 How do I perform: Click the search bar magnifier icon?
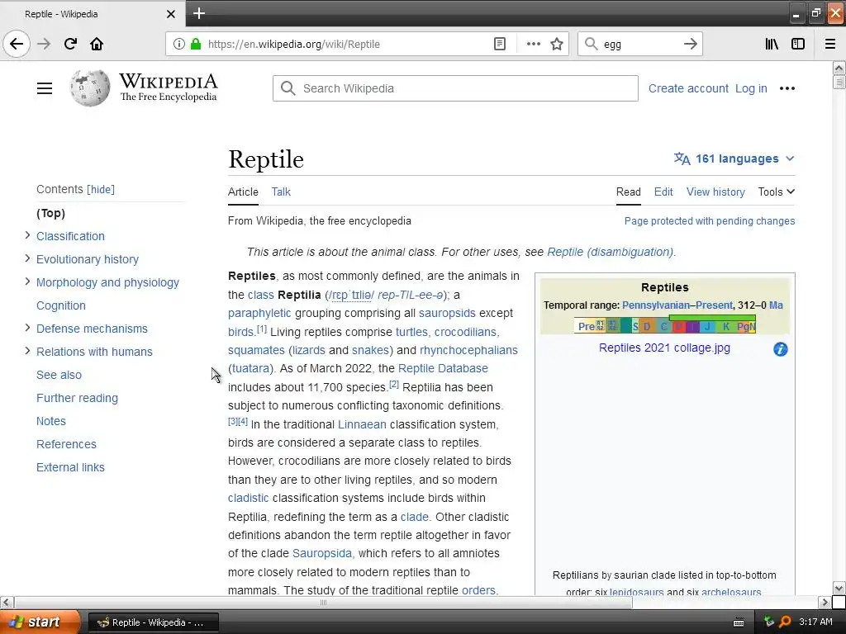pos(592,44)
